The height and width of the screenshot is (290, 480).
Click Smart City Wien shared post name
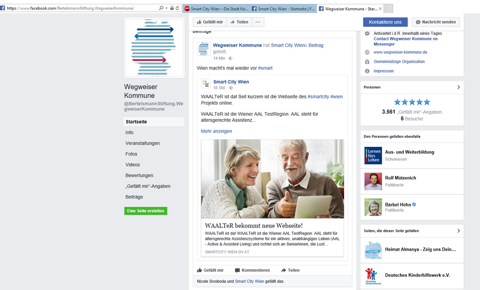231,82
